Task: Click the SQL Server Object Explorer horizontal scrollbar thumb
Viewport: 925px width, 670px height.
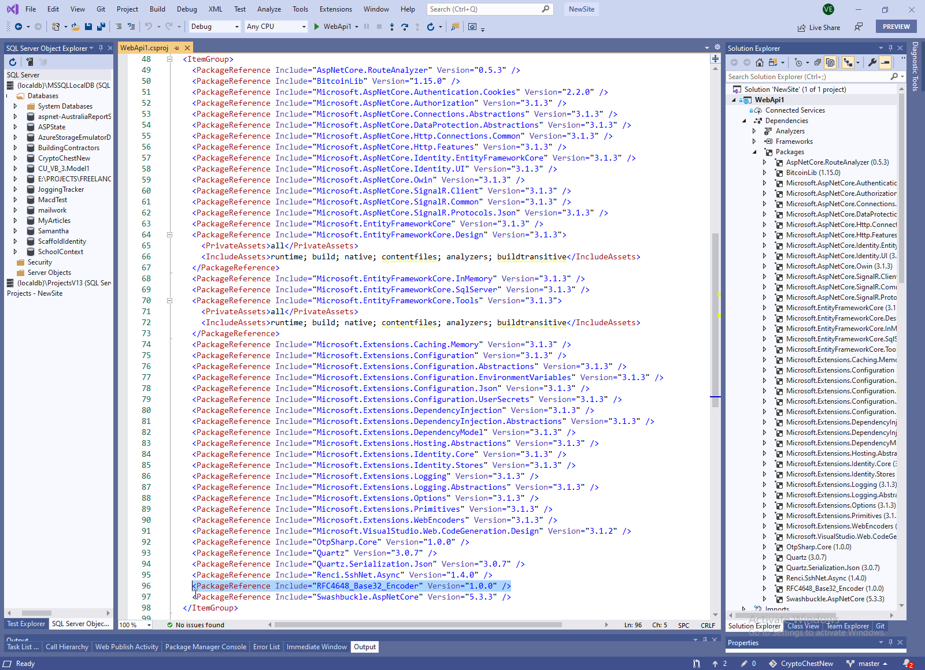Action: (36, 613)
